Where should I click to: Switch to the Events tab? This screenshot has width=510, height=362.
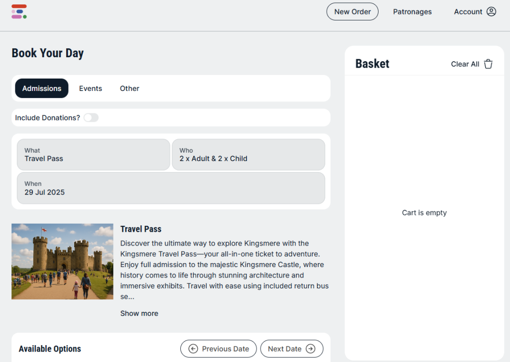click(x=90, y=89)
